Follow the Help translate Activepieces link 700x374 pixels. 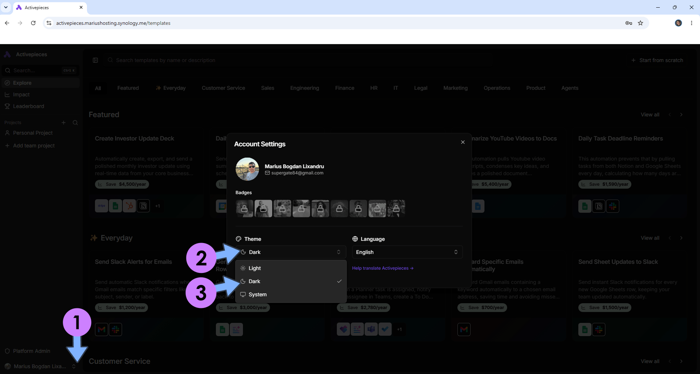(x=383, y=268)
